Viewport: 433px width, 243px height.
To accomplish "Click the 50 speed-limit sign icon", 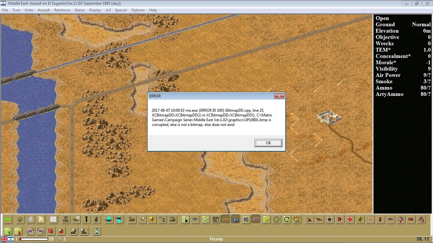I will pos(256,220).
